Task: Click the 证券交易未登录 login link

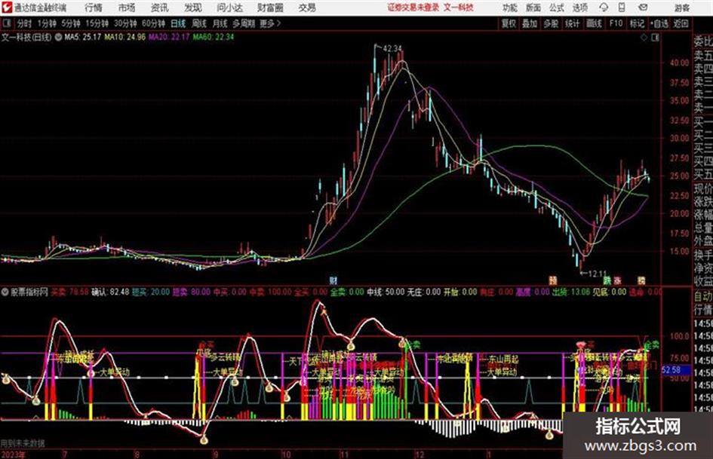Action: 413,8
